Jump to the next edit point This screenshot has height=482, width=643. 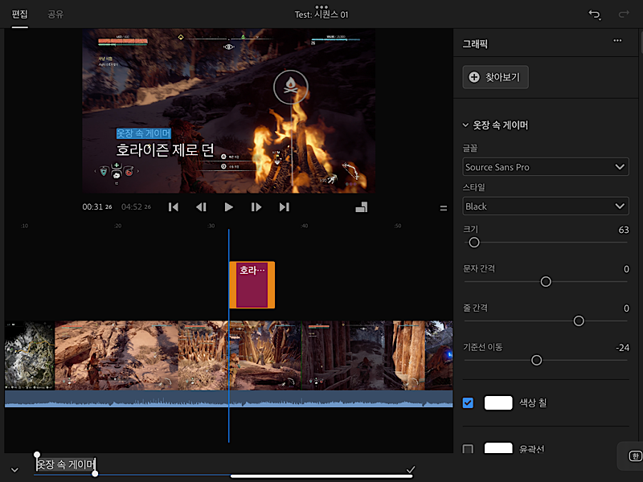285,207
